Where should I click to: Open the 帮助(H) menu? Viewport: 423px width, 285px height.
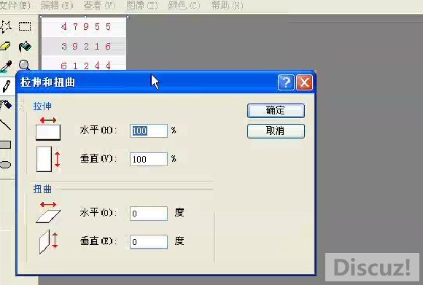pyautogui.click(x=227, y=5)
